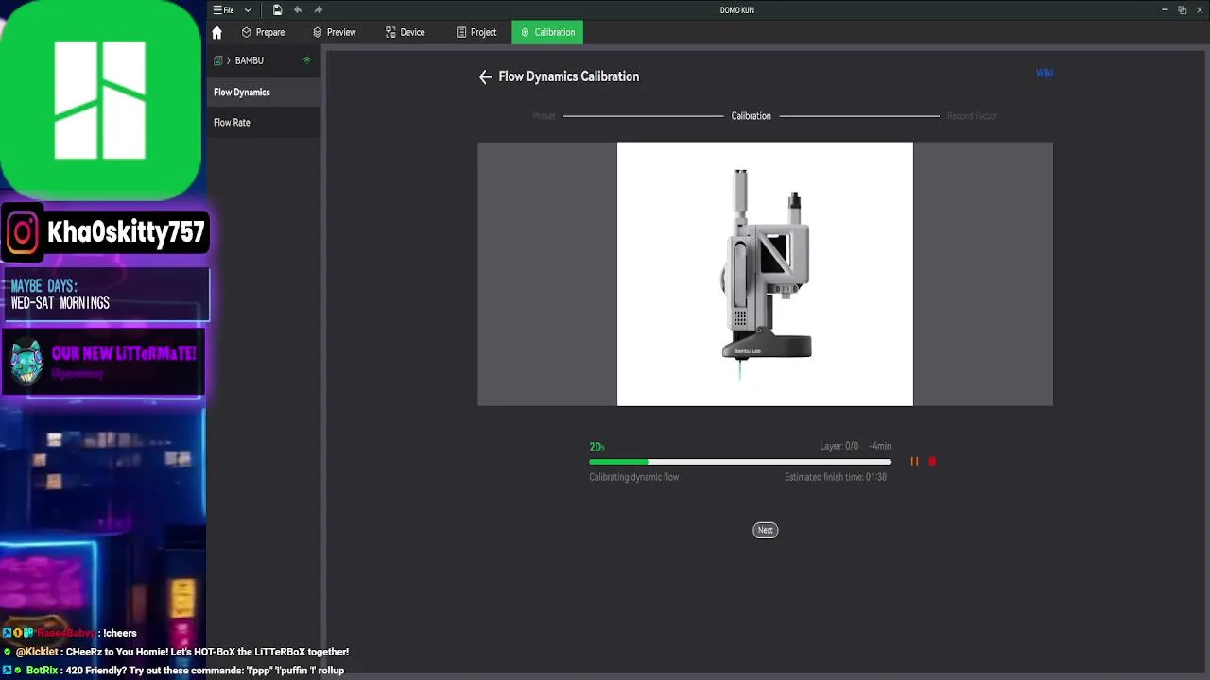Image resolution: width=1210 pixels, height=680 pixels.
Task: Click the BAMBU printer icon
Action: pyautogui.click(x=217, y=60)
